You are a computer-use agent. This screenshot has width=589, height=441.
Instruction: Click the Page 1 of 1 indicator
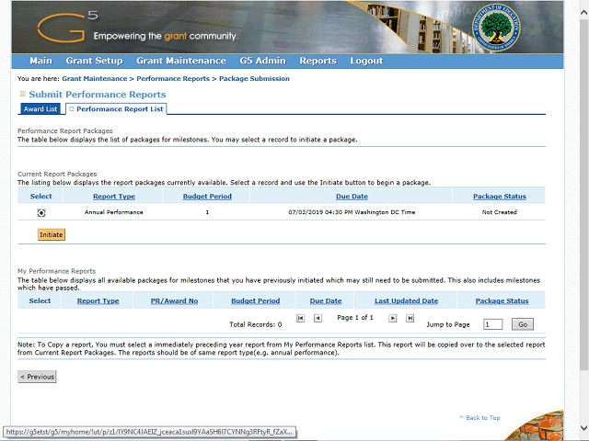pos(355,318)
